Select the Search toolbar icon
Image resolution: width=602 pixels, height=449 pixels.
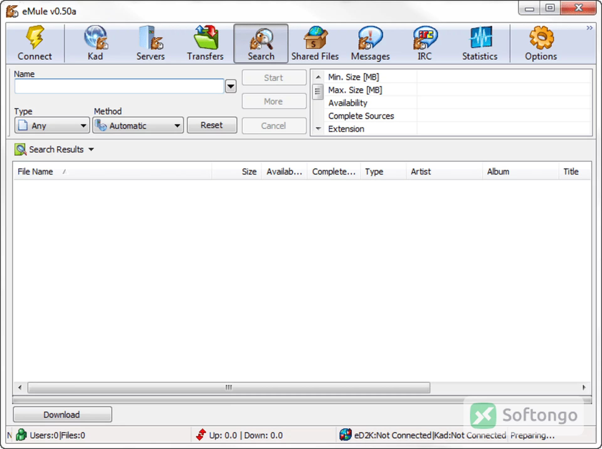pos(261,43)
